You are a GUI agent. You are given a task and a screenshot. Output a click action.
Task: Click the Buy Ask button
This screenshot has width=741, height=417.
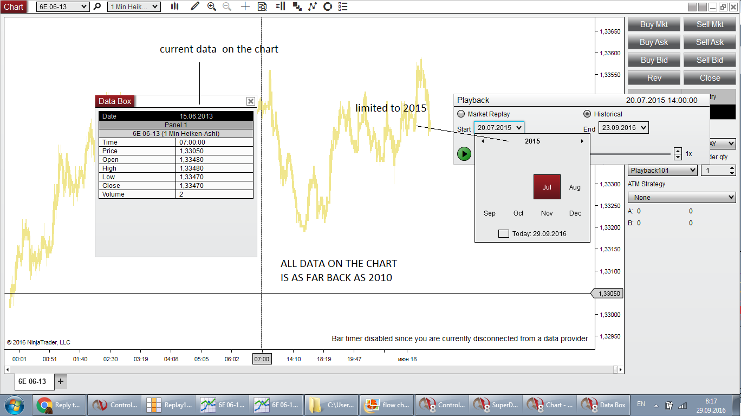tap(654, 42)
